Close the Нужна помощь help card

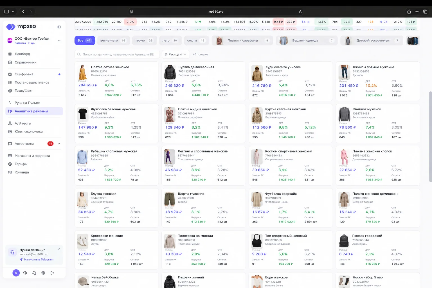pyautogui.click(x=58, y=249)
